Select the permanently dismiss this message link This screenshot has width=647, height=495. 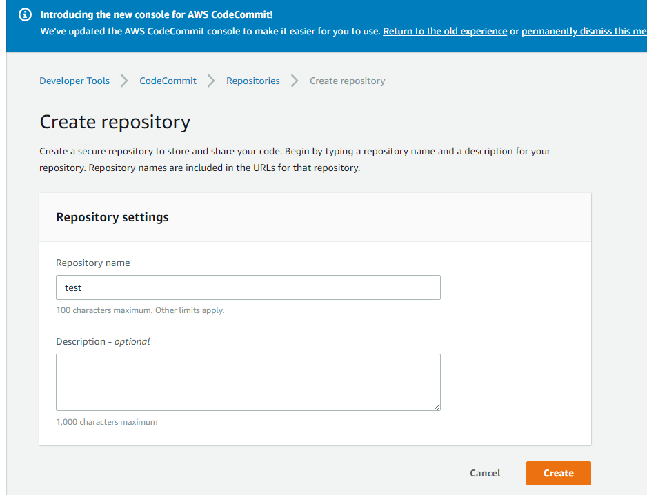584,31
